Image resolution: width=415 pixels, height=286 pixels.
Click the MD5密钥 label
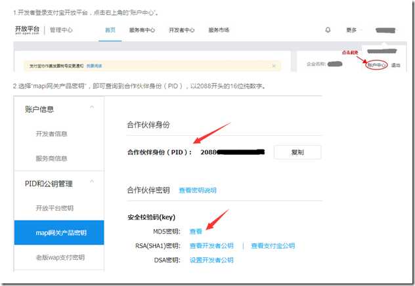pyautogui.click(x=167, y=232)
